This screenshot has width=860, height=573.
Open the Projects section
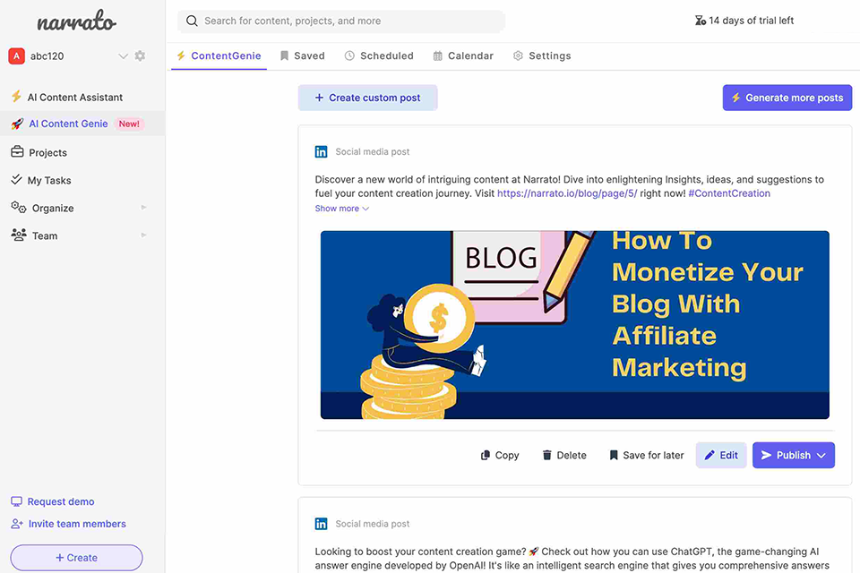coord(47,152)
